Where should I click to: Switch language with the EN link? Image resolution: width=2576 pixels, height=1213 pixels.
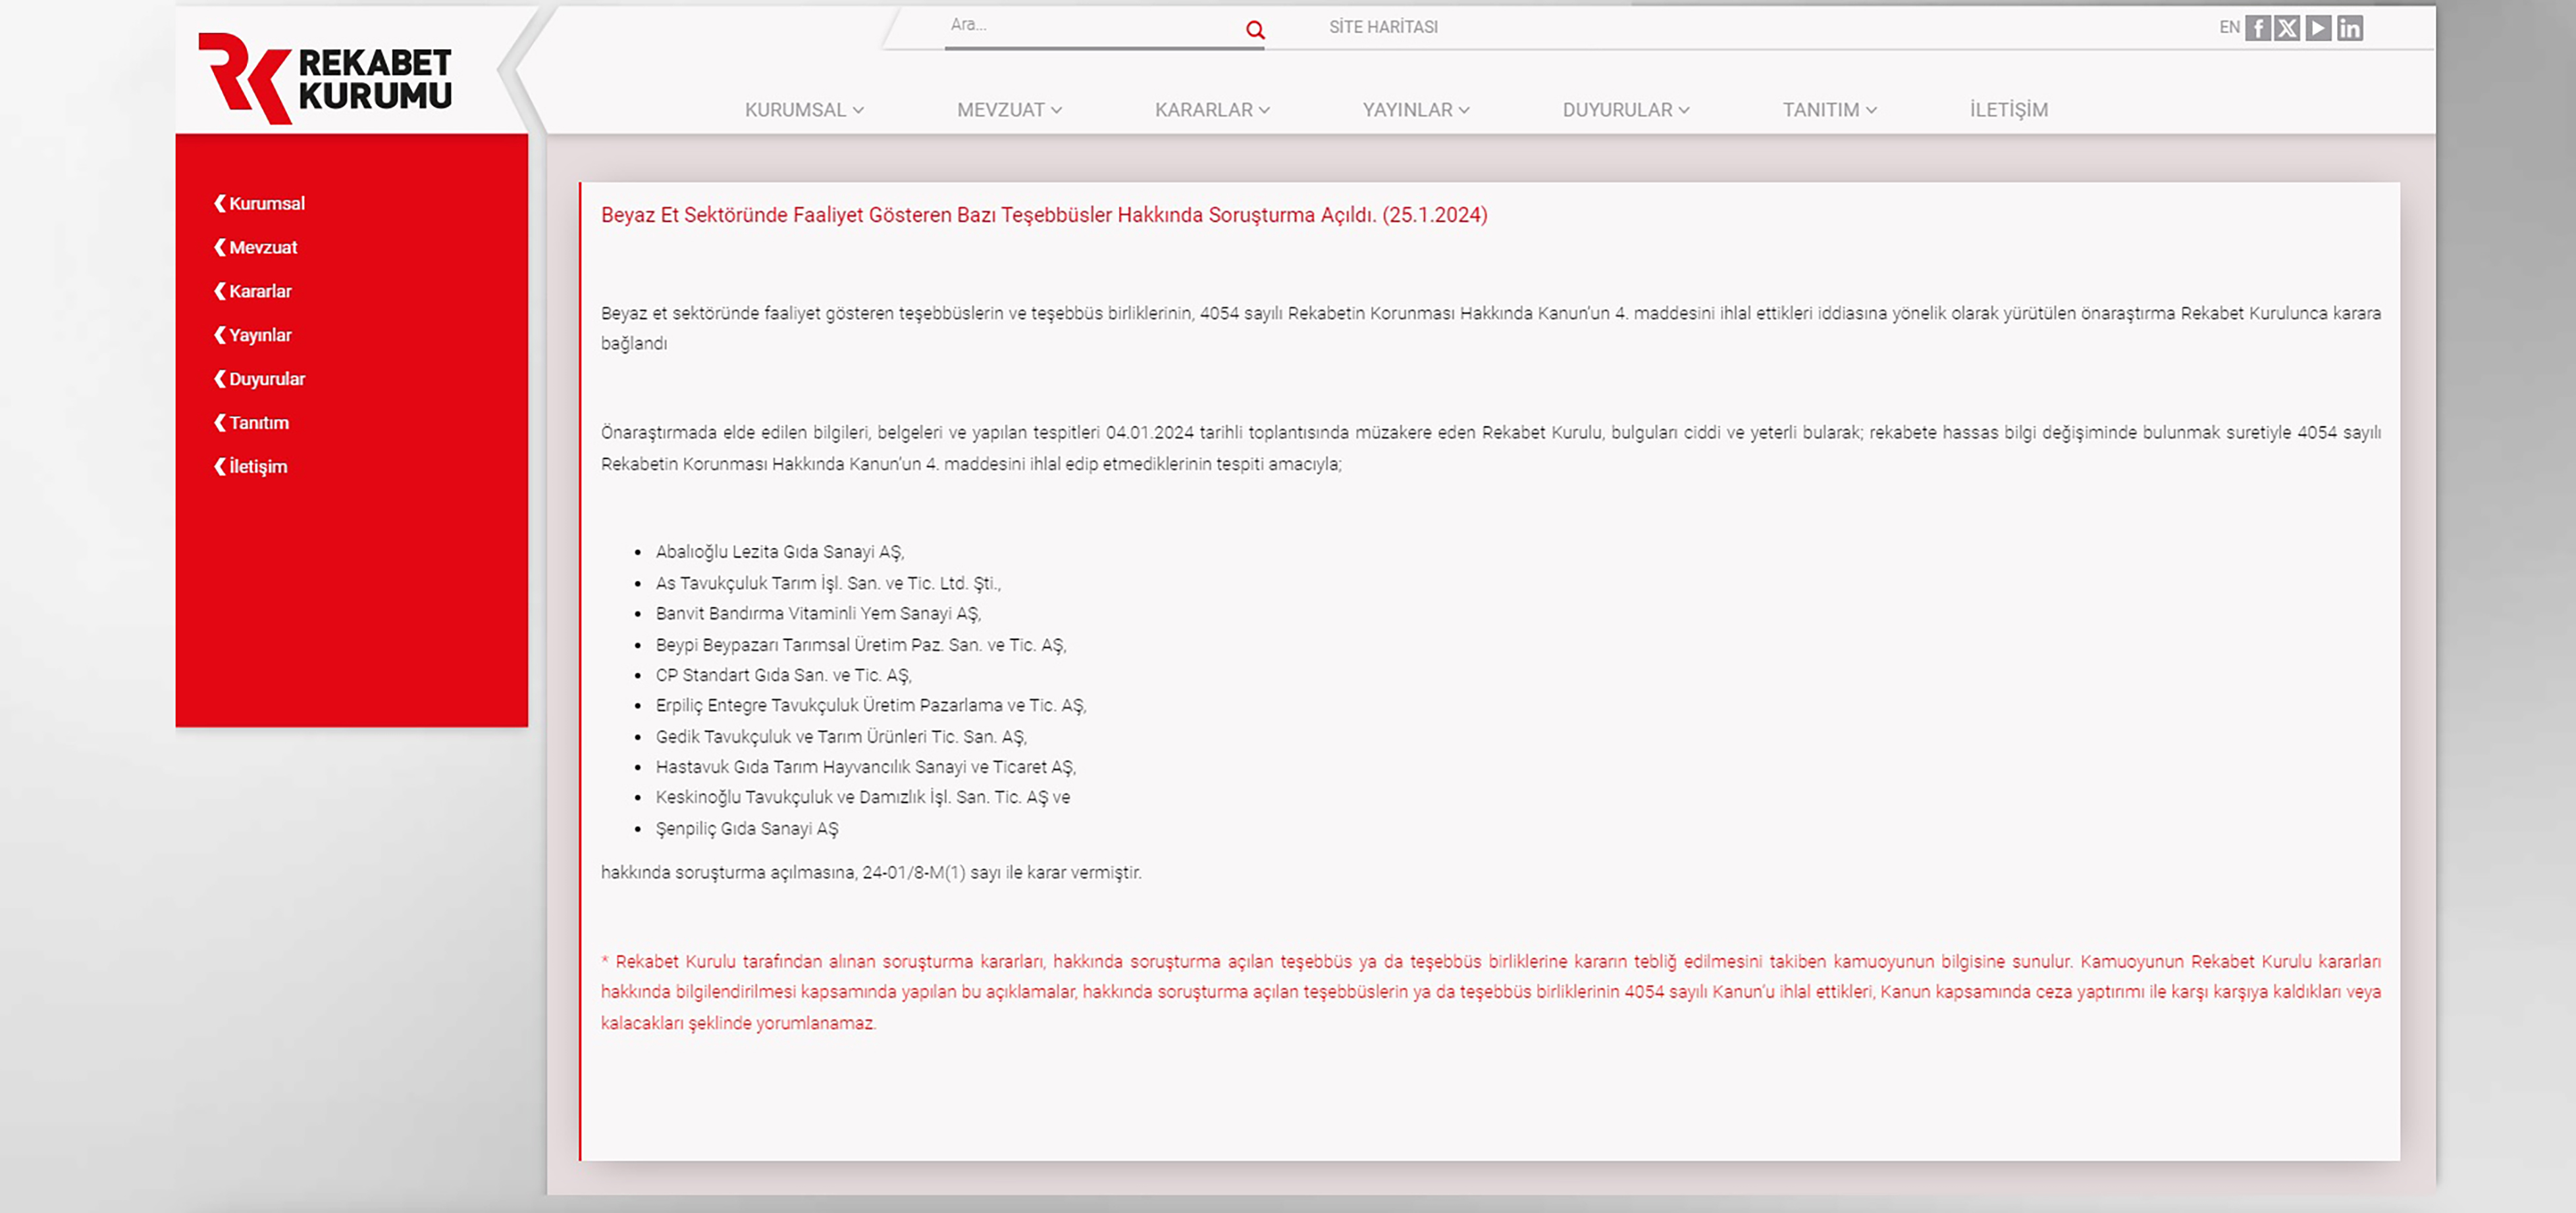(2229, 28)
